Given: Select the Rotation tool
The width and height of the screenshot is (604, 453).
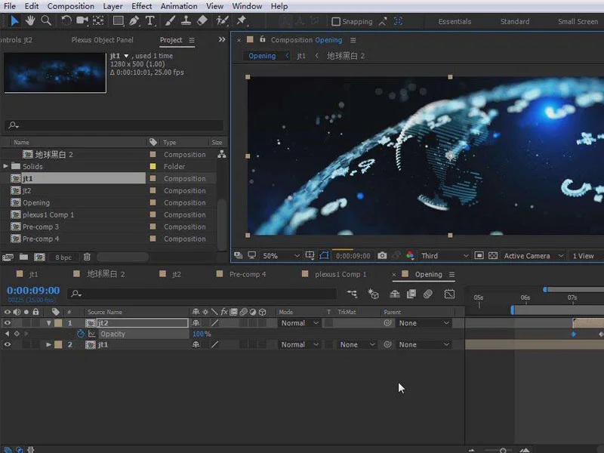Looking at the screenshot, I should tap(66, 20).
